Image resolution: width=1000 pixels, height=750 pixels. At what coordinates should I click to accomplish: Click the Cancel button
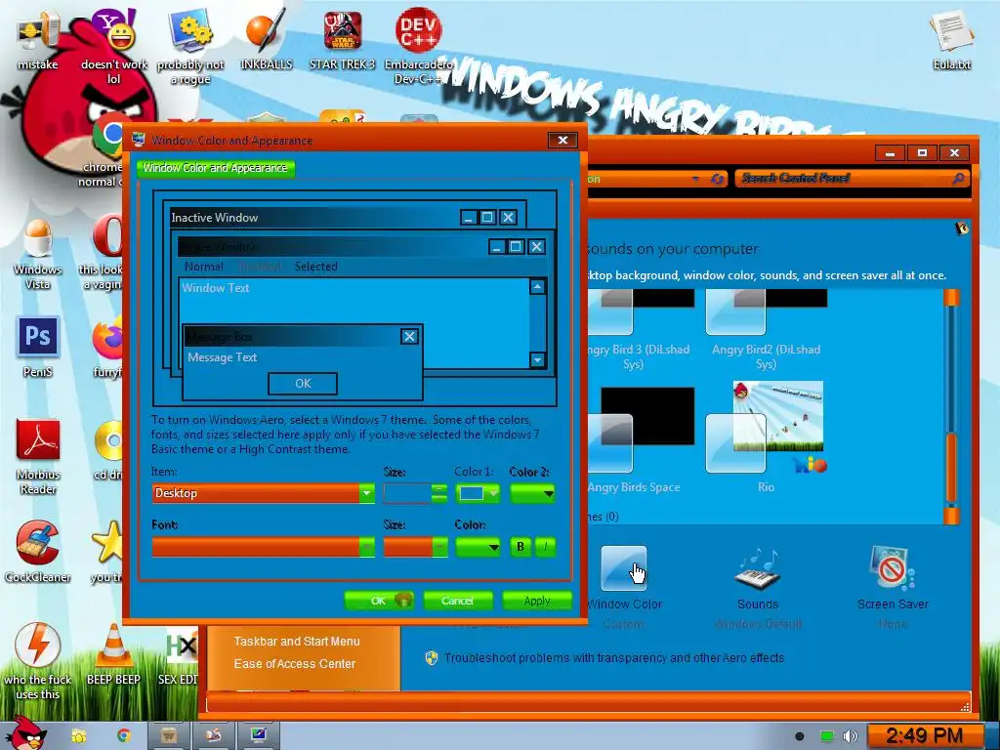(457, 601)
